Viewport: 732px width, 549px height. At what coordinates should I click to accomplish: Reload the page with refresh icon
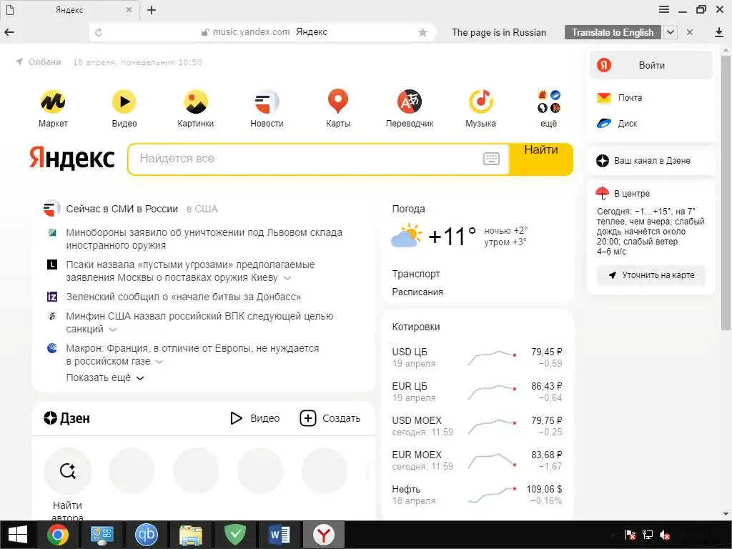99,32
